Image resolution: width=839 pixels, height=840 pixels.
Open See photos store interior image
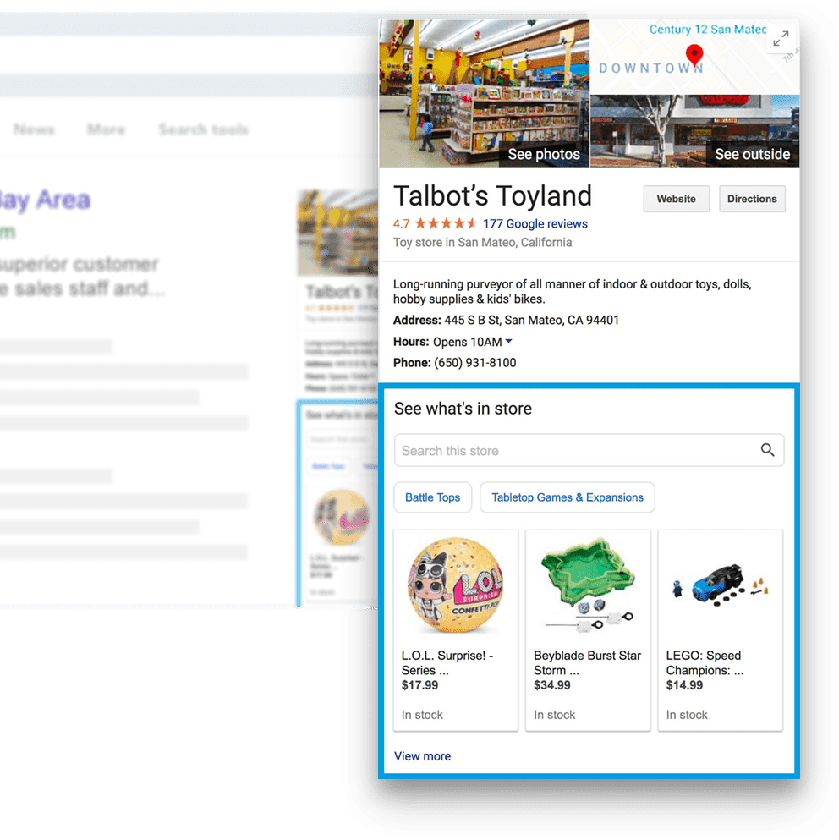485,94
